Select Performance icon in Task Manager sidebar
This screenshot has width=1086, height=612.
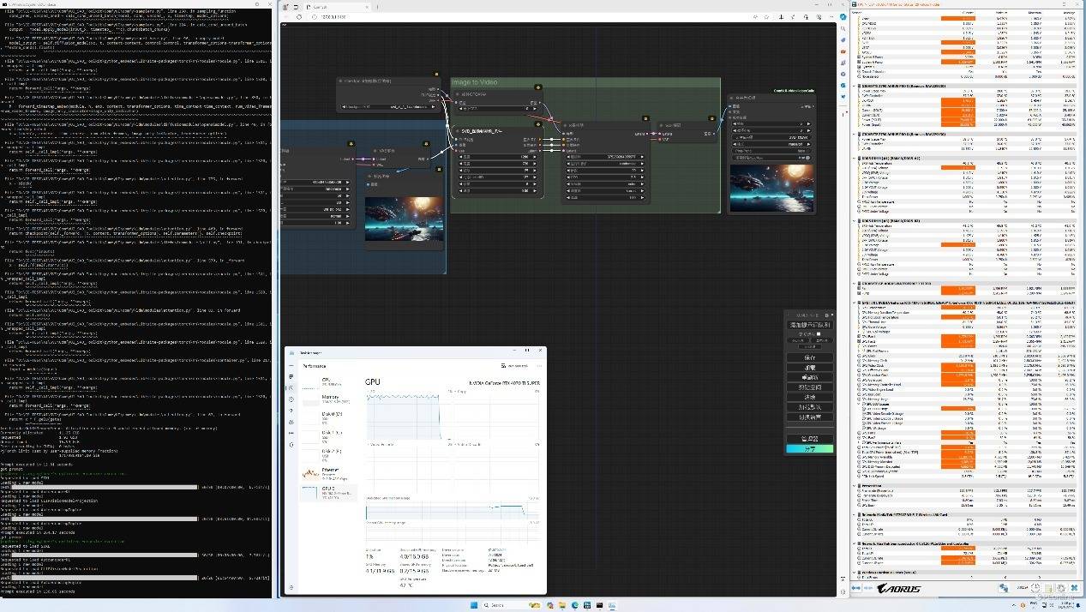coord(291,387)
